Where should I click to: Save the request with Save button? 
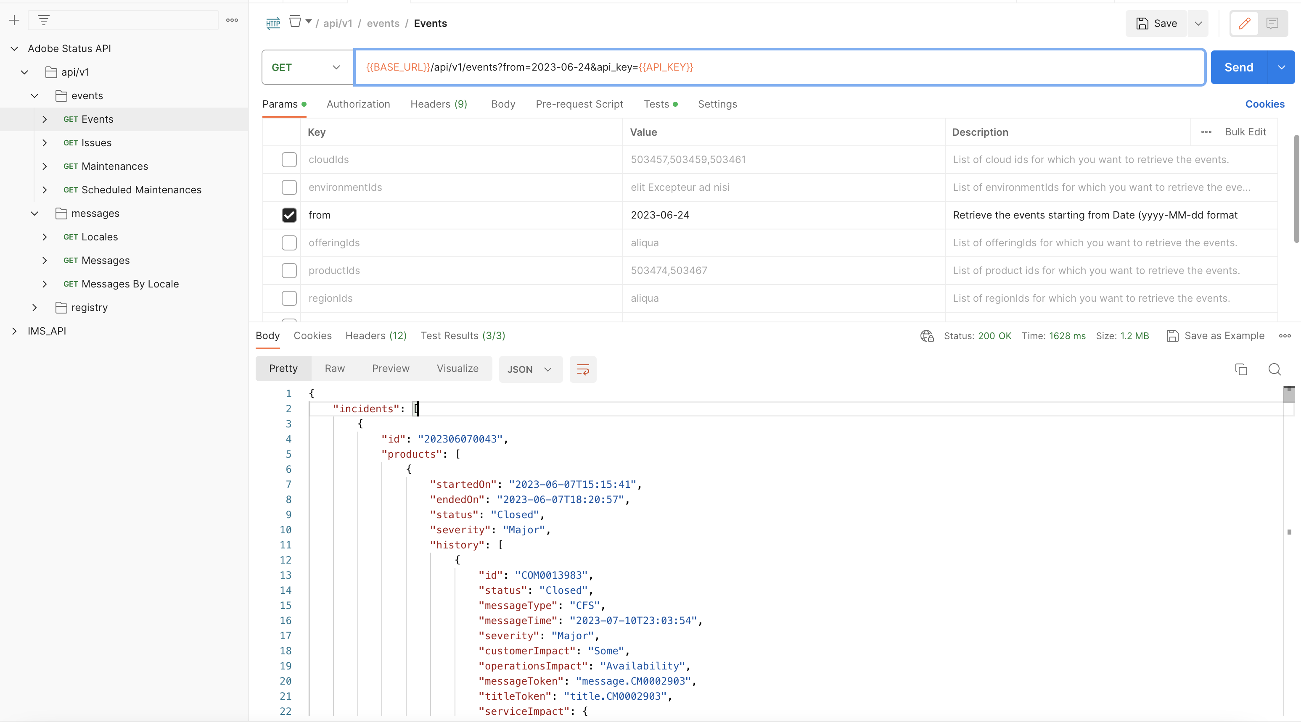(1156, 23)
